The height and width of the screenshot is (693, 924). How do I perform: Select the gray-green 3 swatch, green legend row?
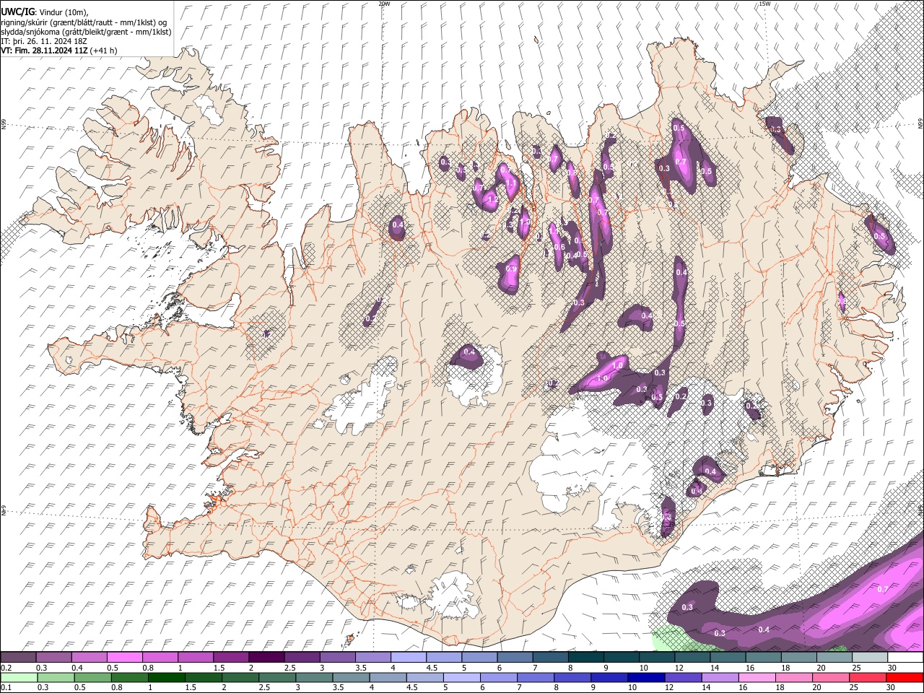tap(314, 677)
